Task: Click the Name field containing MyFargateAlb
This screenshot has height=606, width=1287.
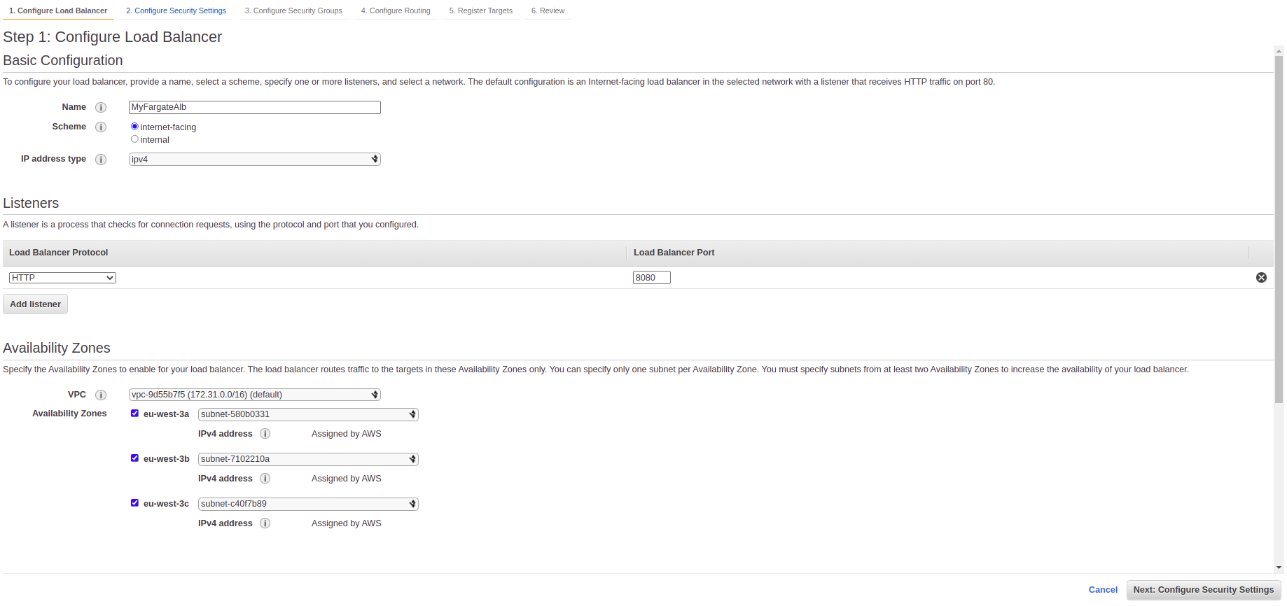Action: 255,107
